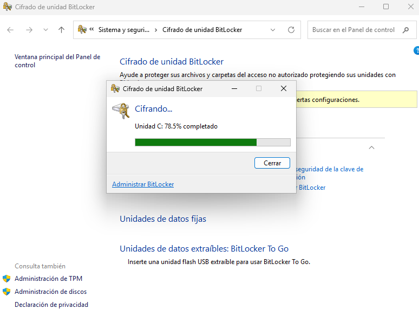
Task: Open Administración de discos link
Action: 50,292
